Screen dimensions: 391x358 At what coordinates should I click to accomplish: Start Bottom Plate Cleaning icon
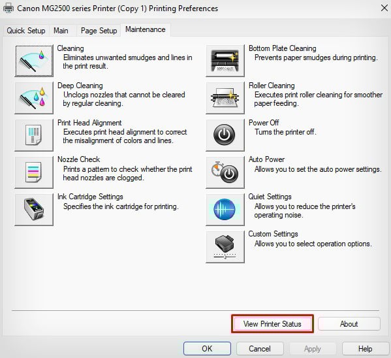click(225, 61)
